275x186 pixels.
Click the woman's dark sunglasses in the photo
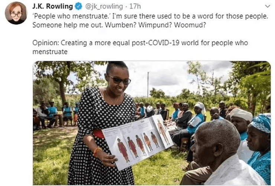coord(120,80)
